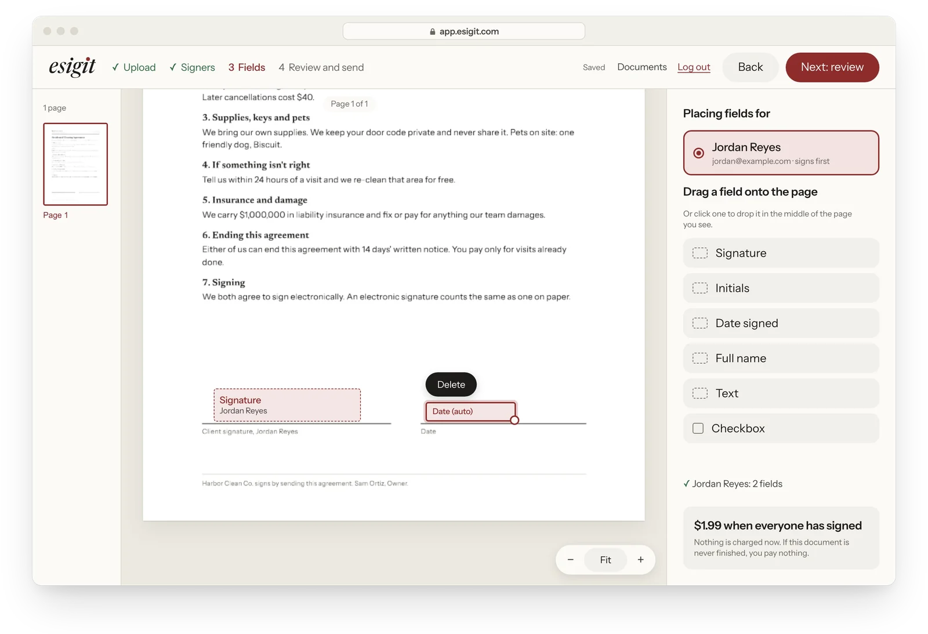Add a Full name field
The image size is (928, 634).
point(781,358)
